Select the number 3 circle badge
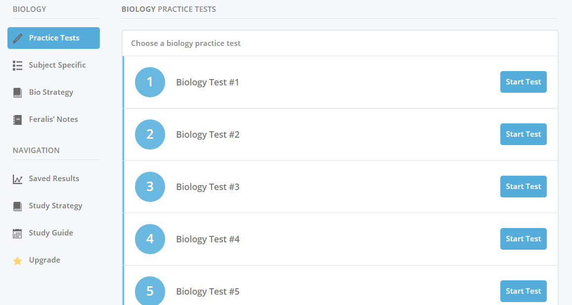 tap(150, 187)
